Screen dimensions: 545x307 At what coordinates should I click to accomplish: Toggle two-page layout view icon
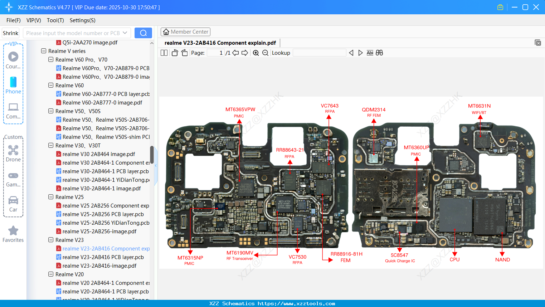(164, 53)
